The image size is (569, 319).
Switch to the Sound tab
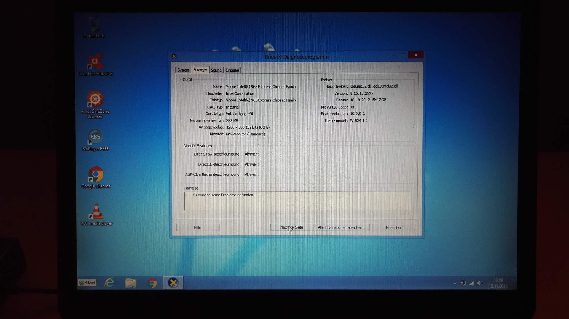[216, 70]
